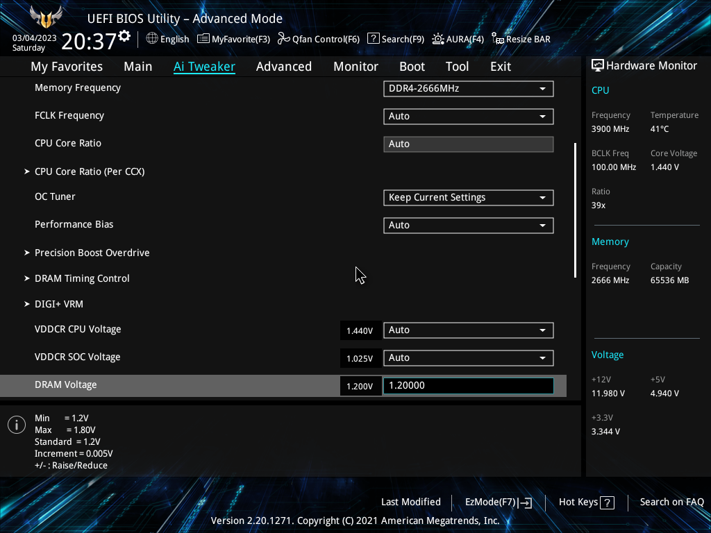The width and height of the screenshot is (711, 533).
Task: Expand Precision Boost Overdrive submenu
Action: 92,253
